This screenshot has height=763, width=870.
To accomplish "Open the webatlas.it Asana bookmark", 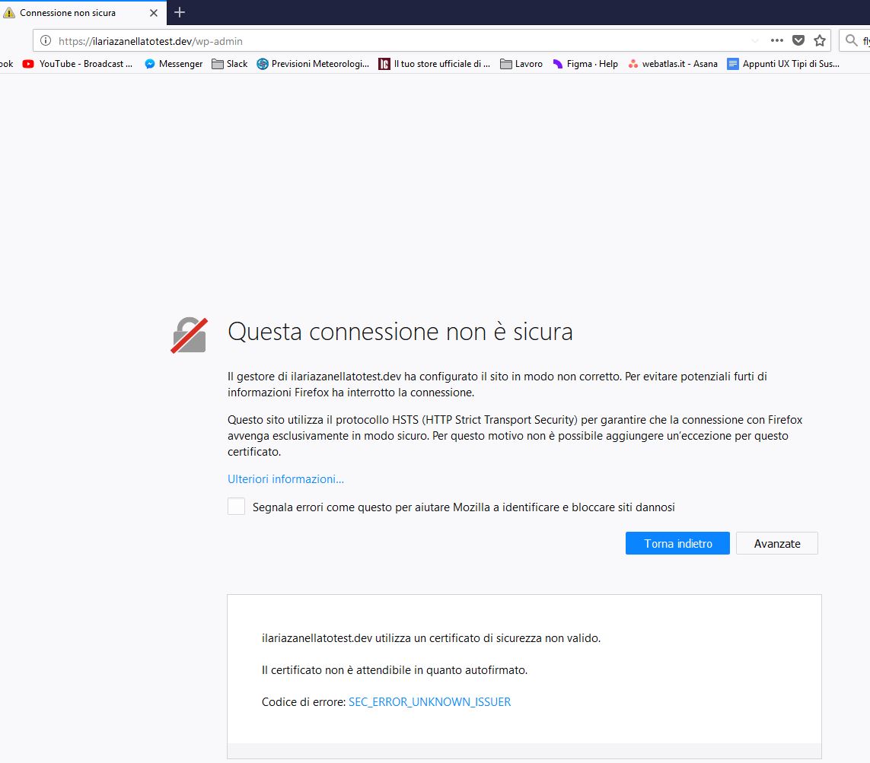I will (676, 64).
